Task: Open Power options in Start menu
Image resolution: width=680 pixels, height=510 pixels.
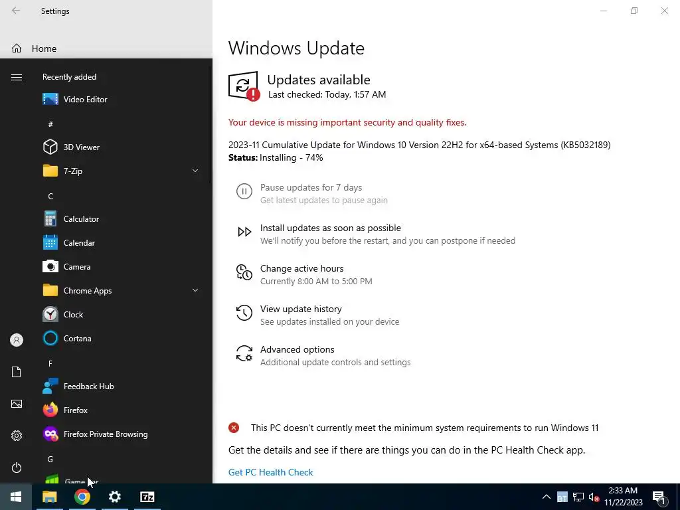Action: [17, 467]
